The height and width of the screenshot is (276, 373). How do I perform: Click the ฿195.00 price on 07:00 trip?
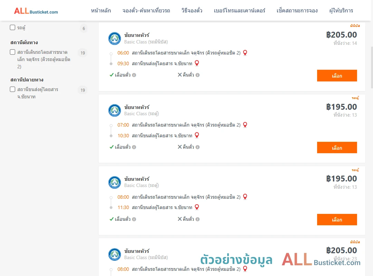point(341,107)
